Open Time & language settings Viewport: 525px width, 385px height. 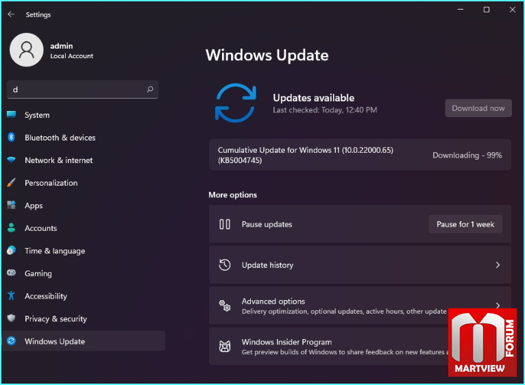coord(84,251)
